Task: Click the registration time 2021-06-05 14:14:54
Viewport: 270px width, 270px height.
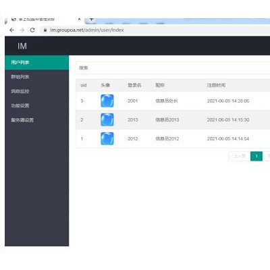Action: pyautogui.click(x=228, y=138)
